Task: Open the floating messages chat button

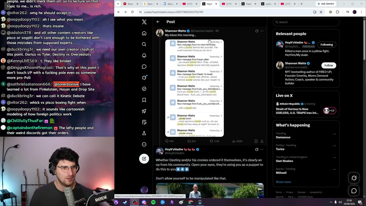Action: (354, 191)
